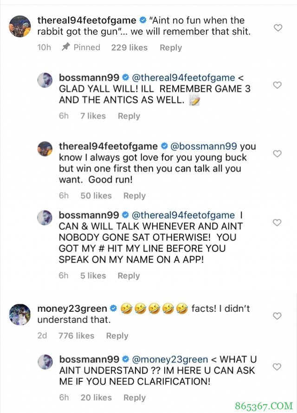Open the 229 likes list
Viewport: 297px width, 413px height.
click(x=129, y=47)
